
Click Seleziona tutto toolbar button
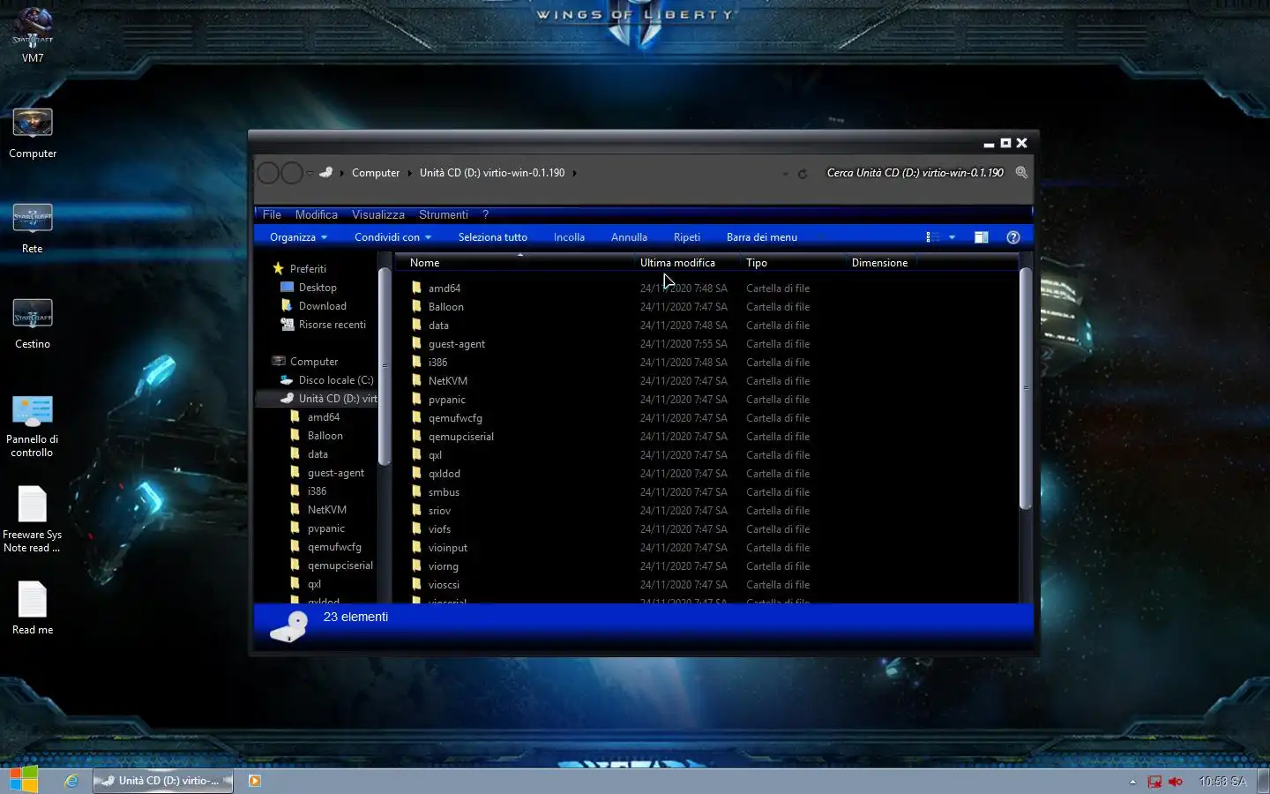pos(492,237)
